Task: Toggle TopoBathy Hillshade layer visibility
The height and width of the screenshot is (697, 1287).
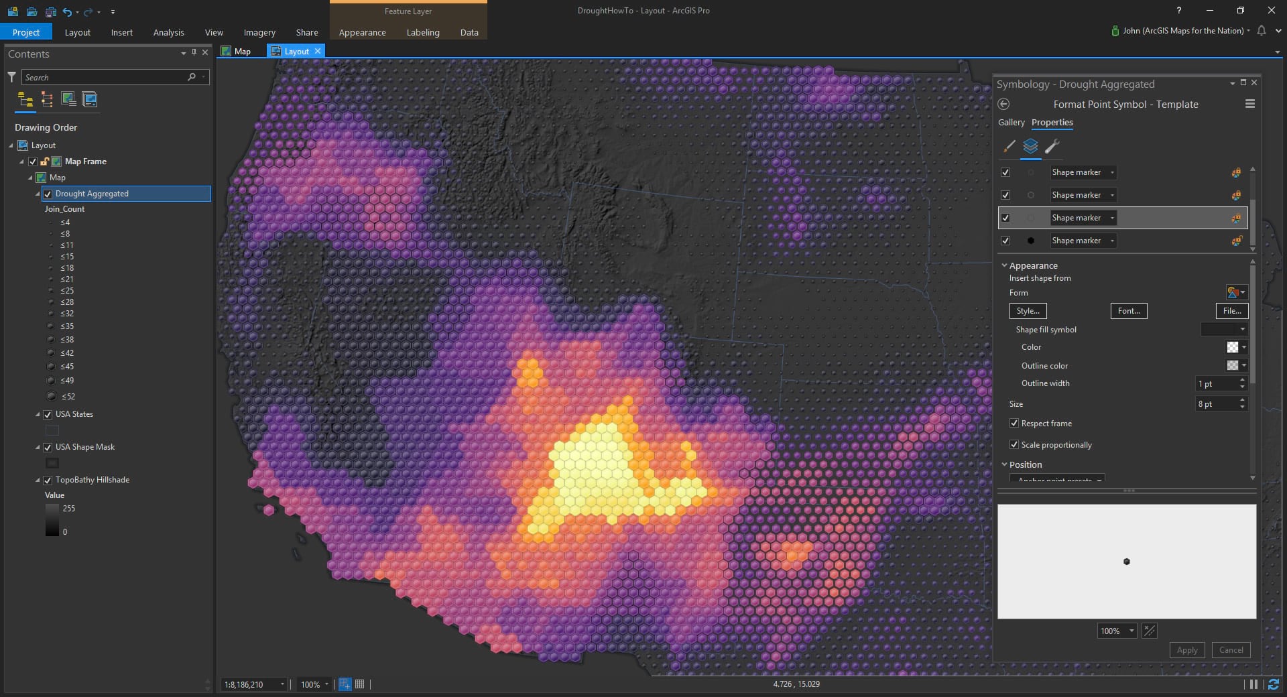Action: [x=48, y=481]
